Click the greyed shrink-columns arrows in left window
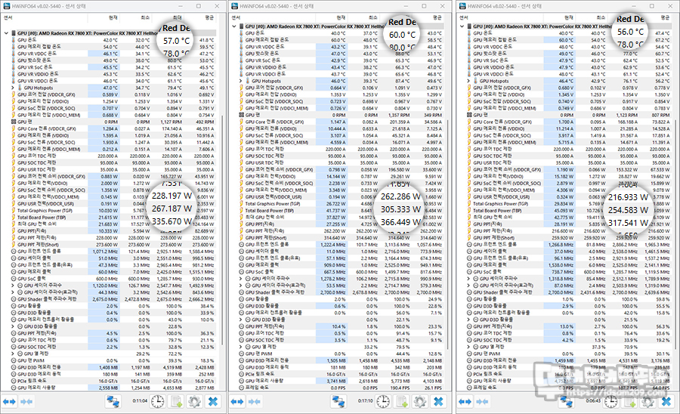Viewport: 680px width, 414px height. [x=26, y=402]
